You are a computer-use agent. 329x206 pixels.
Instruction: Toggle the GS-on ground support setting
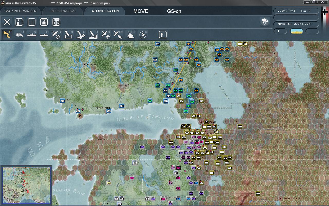tap(174, 11)
